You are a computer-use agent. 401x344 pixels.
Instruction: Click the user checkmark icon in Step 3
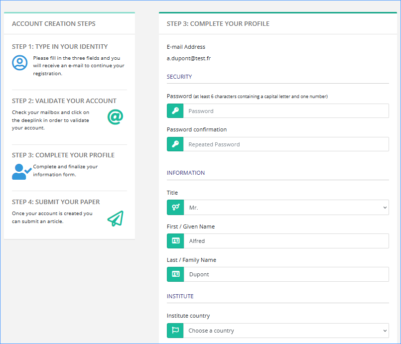pos(21,171)
